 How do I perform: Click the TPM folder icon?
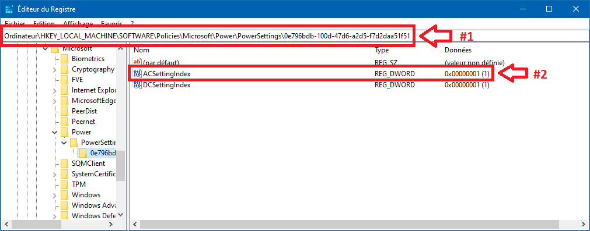coord(65,184)
